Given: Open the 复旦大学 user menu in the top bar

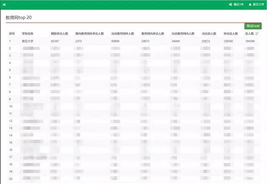Looking at the screenshot, I should pos(256,5).
